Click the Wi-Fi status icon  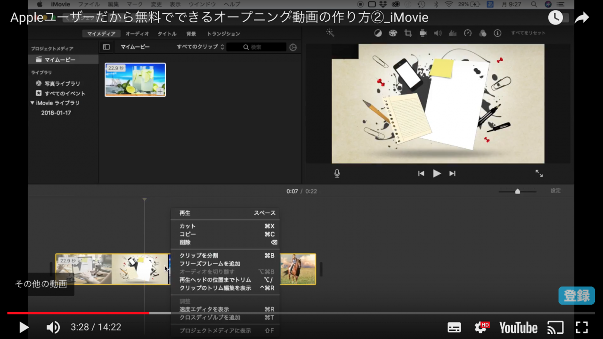pos(448,4)
